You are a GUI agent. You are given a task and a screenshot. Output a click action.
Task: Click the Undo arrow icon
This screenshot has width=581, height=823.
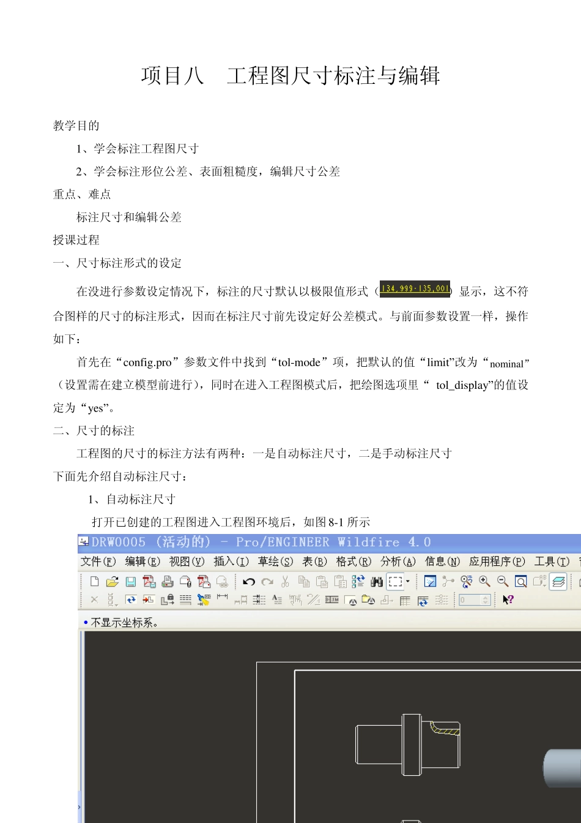(248, 581)
